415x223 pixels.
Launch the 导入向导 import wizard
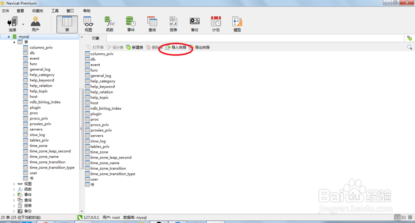pyautogui.click(x=176, y=48)
